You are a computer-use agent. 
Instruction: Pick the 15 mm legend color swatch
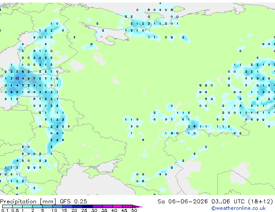(x=68, y=206)
